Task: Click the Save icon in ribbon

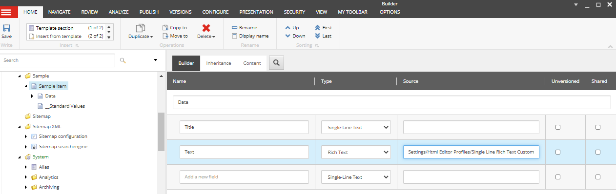Action: (7, 28)
